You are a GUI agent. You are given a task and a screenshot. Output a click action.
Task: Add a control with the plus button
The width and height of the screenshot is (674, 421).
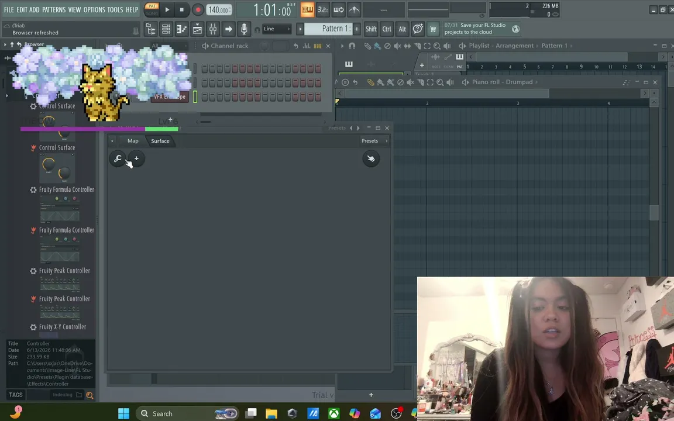tap(136, 158)
